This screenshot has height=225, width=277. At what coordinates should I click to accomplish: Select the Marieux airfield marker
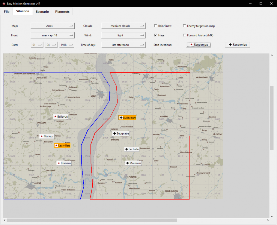47,136
